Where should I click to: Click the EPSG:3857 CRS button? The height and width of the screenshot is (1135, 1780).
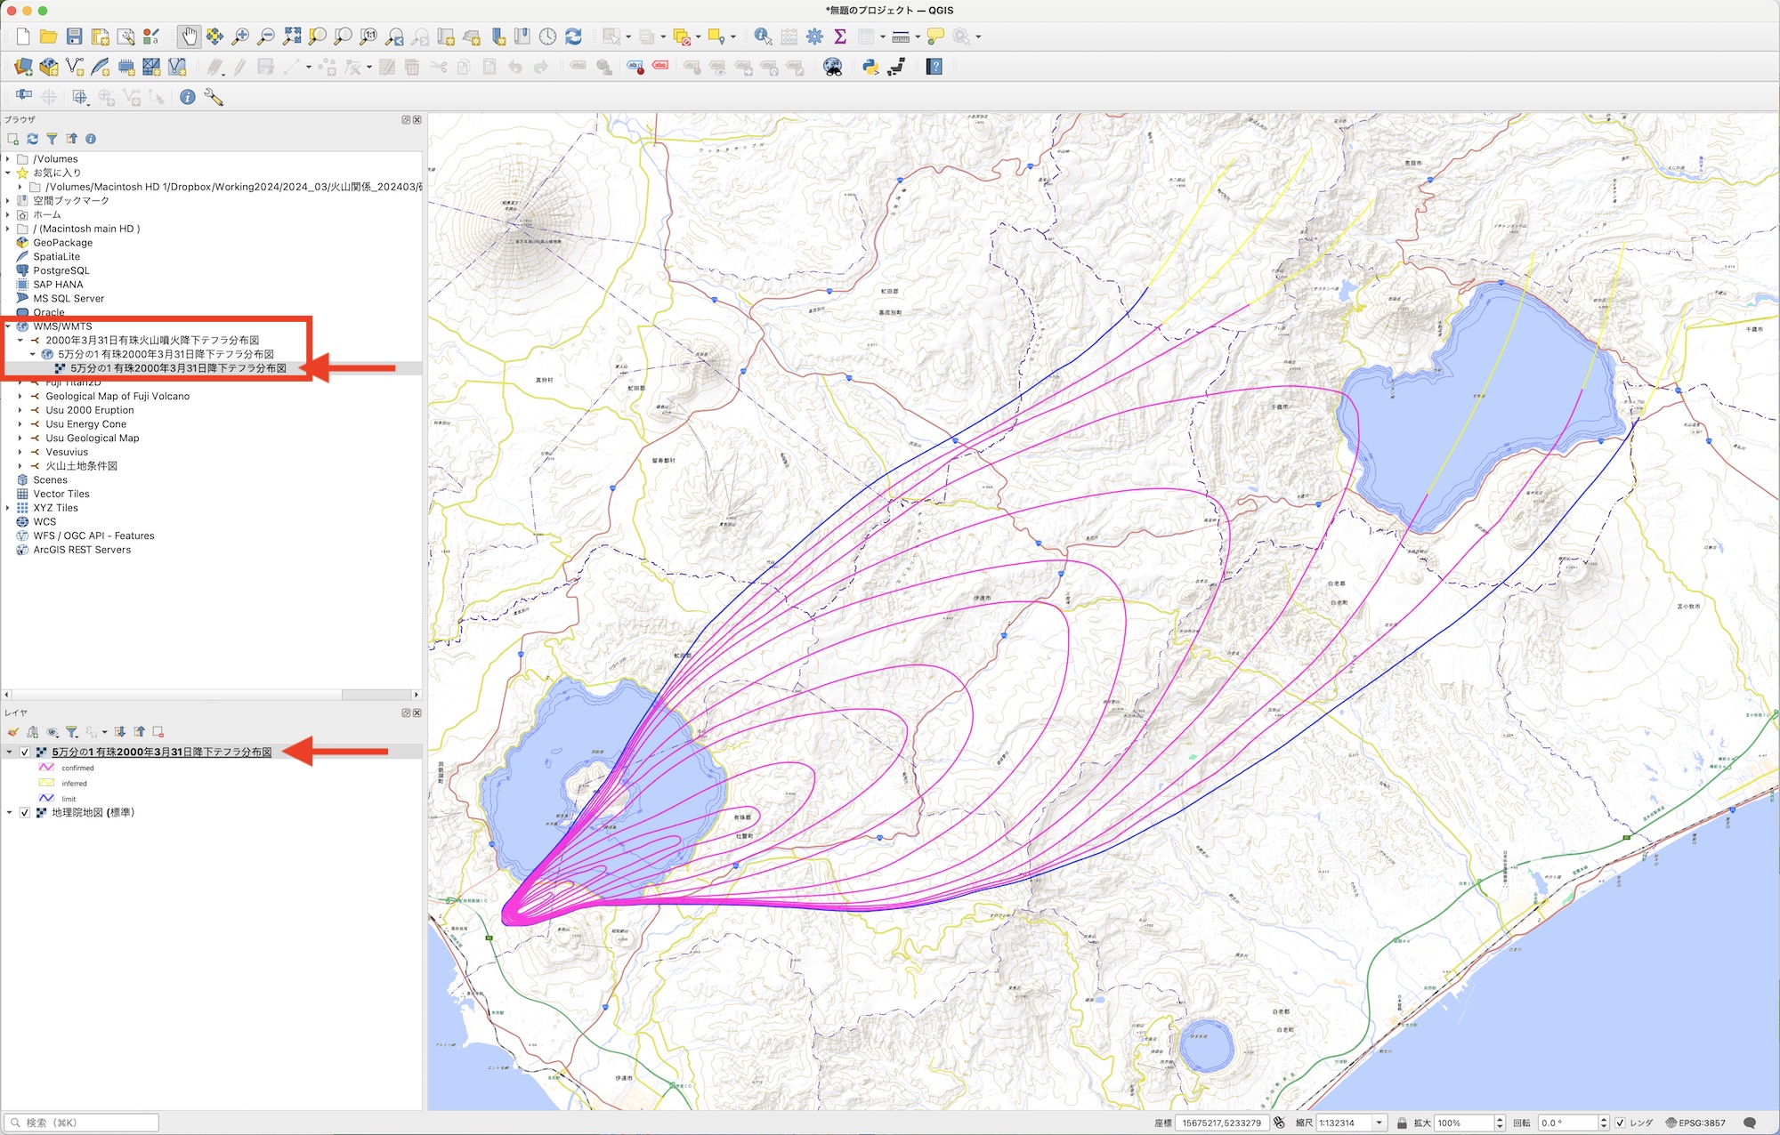(1695, 1123)
